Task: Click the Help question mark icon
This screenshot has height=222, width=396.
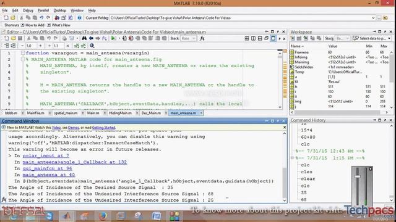Action: coord(79,18)
